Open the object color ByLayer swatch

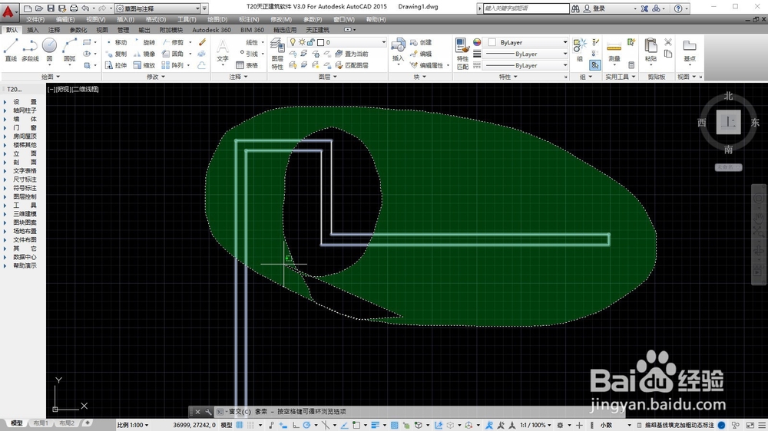(492, 42)
